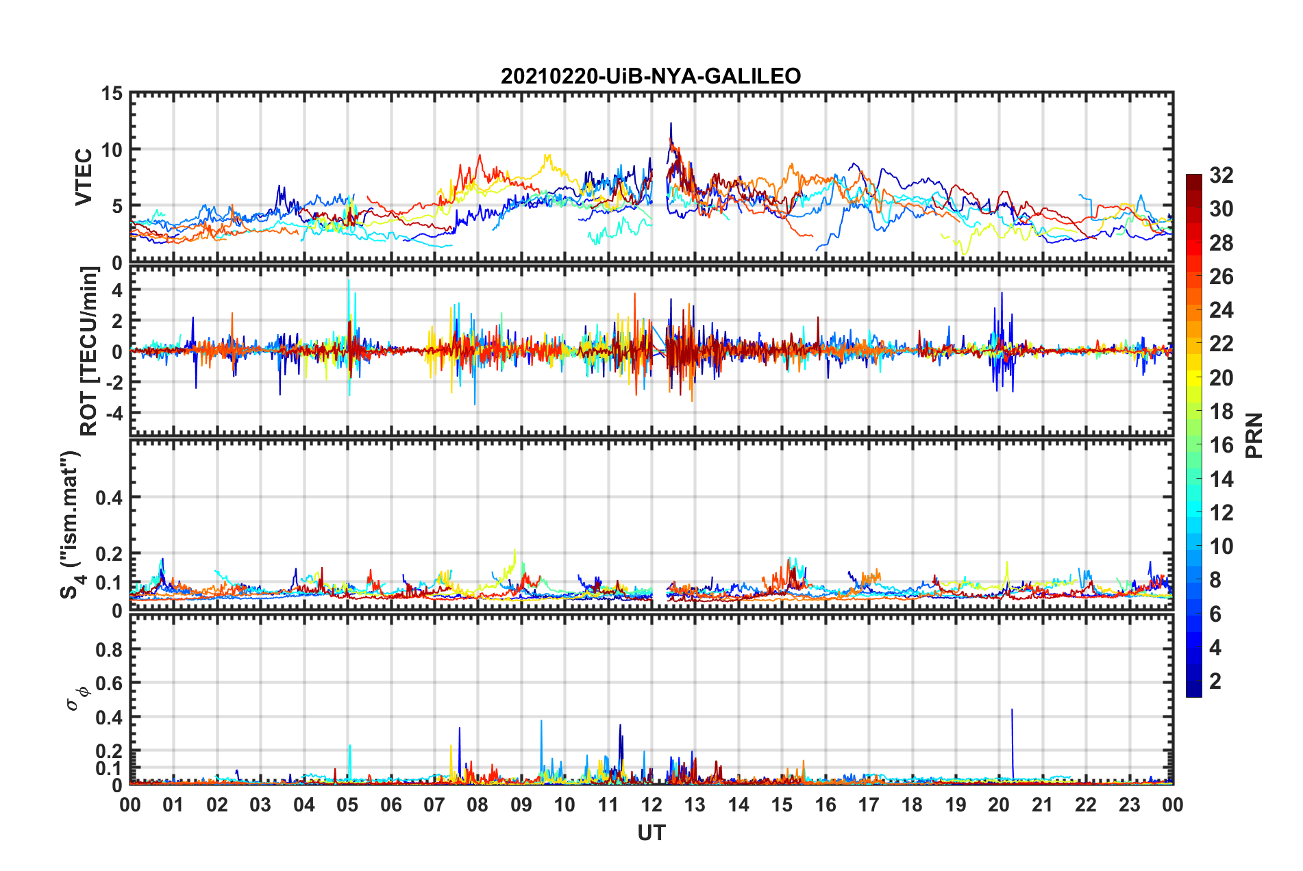Select colorbar tick value 18
The height and width of the screenshot is (871, 1303).
(1221, 412)
